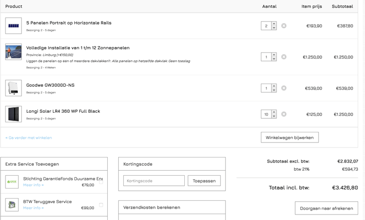Apply discount code with Toepassen
Image resolution: width=365 pixels, height=220 pixels.
(x=204, y=181)
